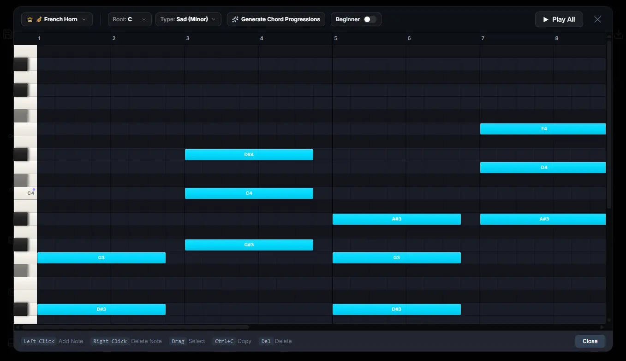The width and height of the screenshot is (626, 361).
Task: Open the French Horn instrument dropdown
Action: 57,19
